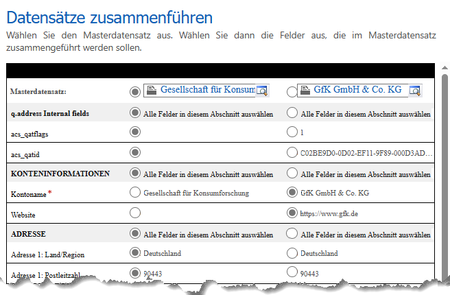Select left record as Masterdatensatz

(x=134, y=91)
